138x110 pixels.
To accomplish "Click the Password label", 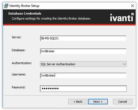I will click(18, 87).
